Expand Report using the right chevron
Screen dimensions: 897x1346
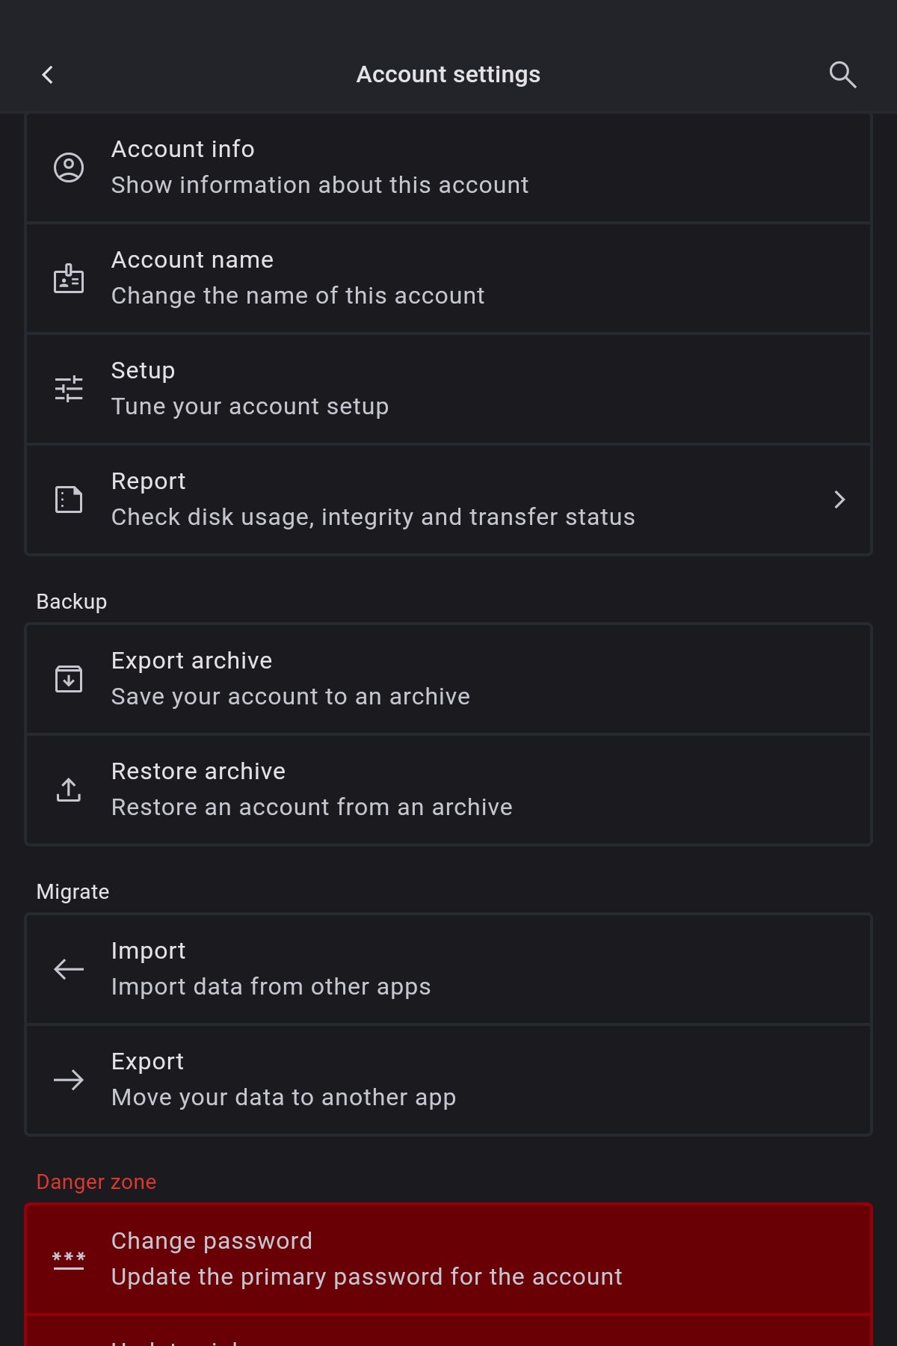coord(839,500)
